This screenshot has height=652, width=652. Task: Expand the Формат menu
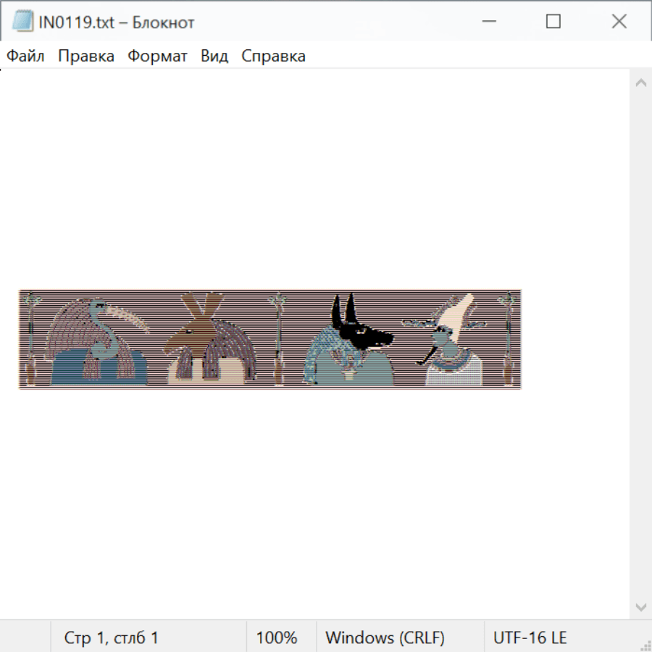157,57
